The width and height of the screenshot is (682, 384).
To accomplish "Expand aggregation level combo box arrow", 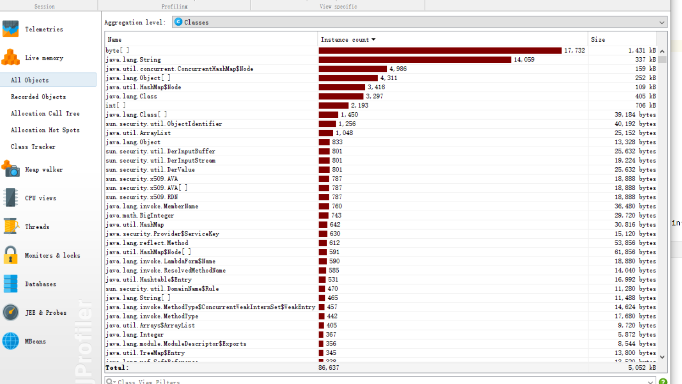I will [x=661, y=22].
